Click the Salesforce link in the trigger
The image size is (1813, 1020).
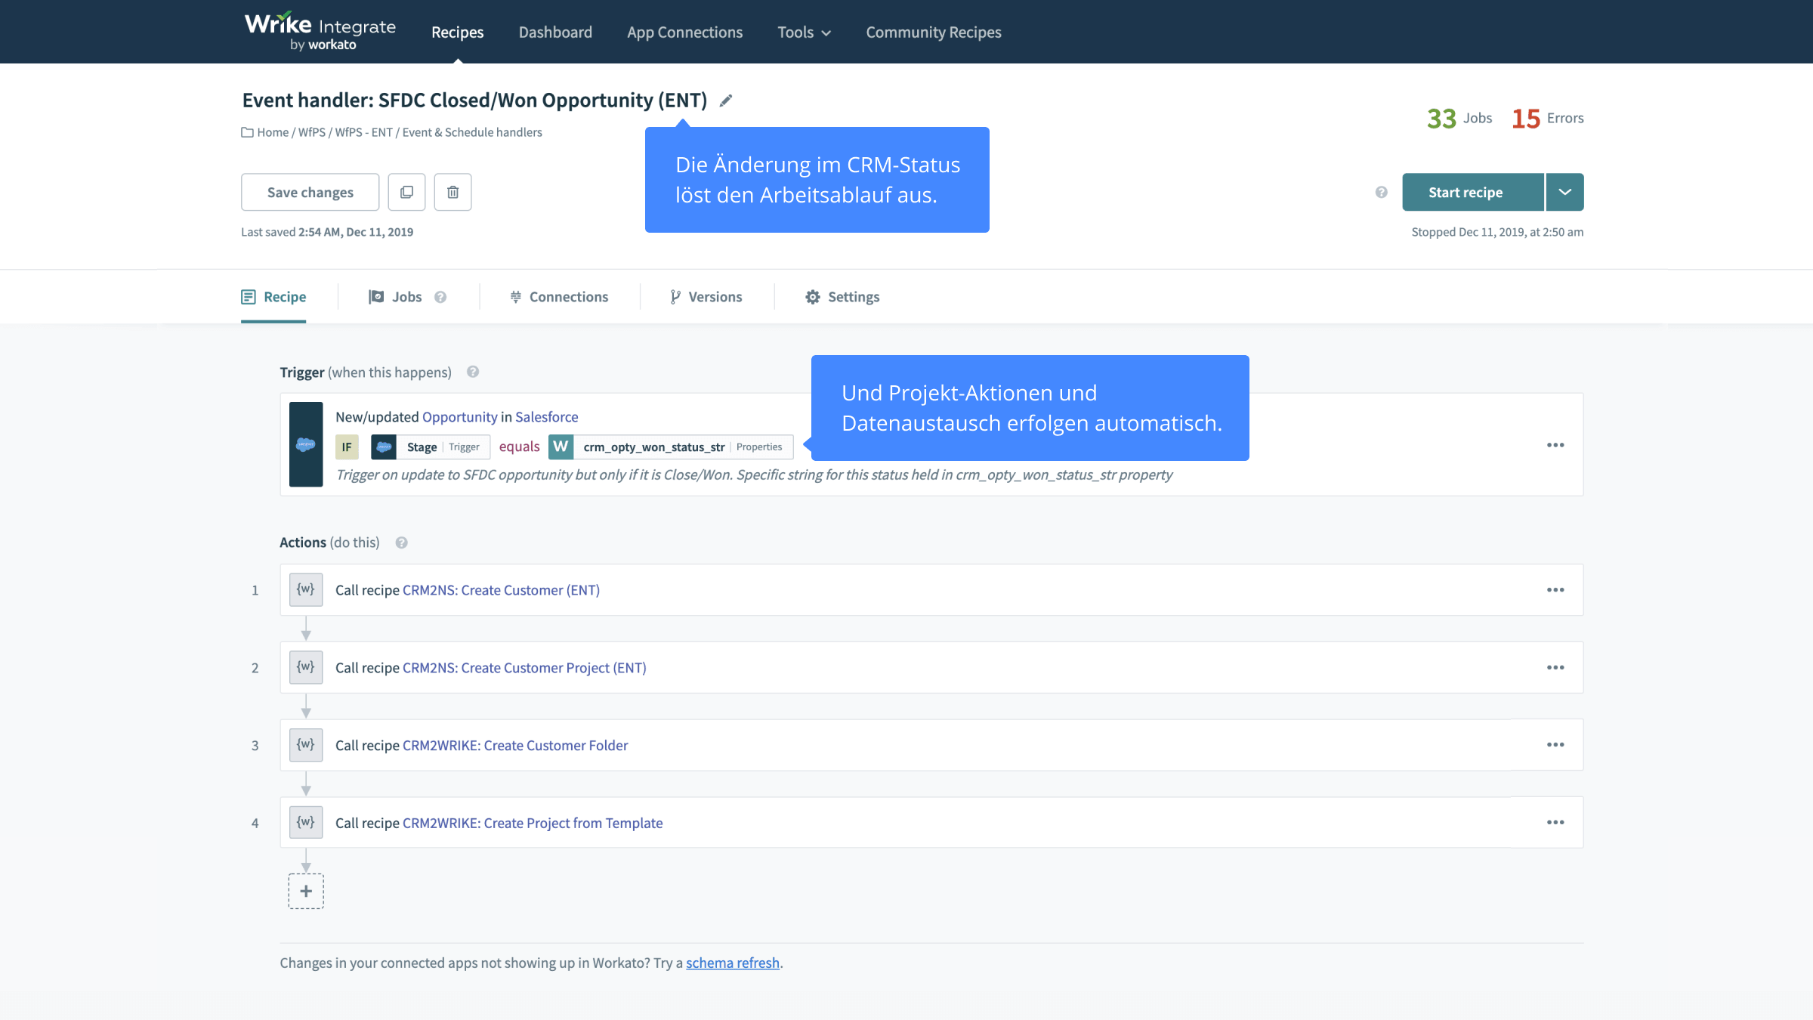(547, 417)
